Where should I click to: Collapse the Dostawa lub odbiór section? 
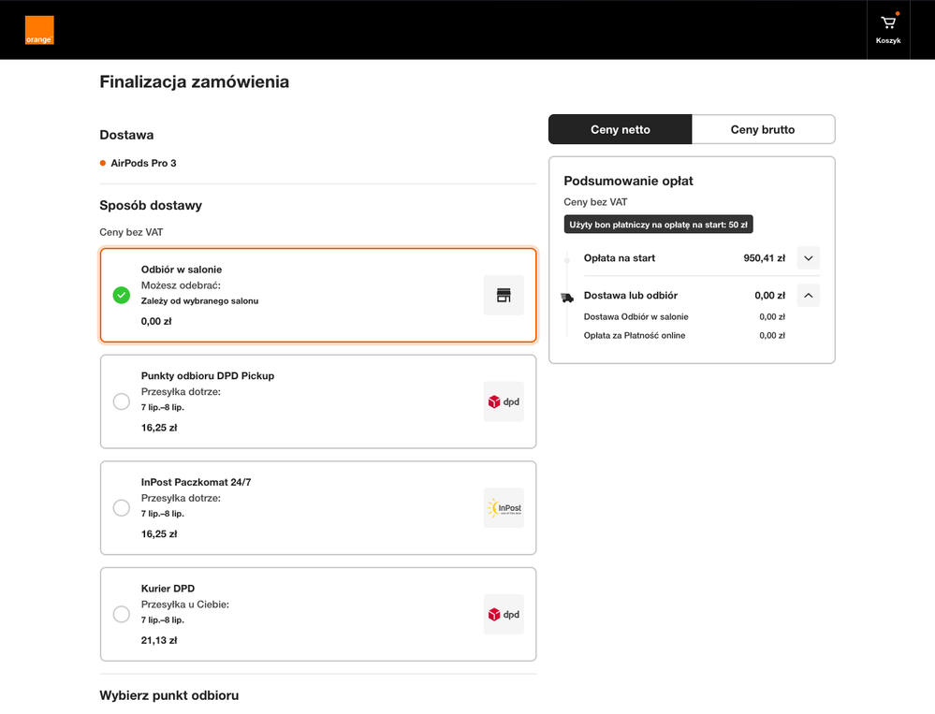click(809, 295)
